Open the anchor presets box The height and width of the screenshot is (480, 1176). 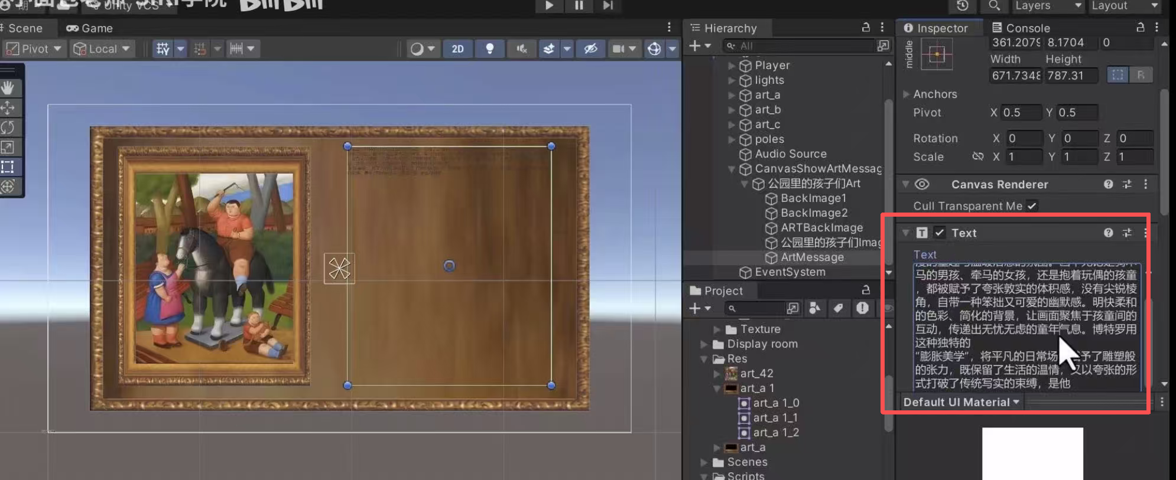pos(937,55)
